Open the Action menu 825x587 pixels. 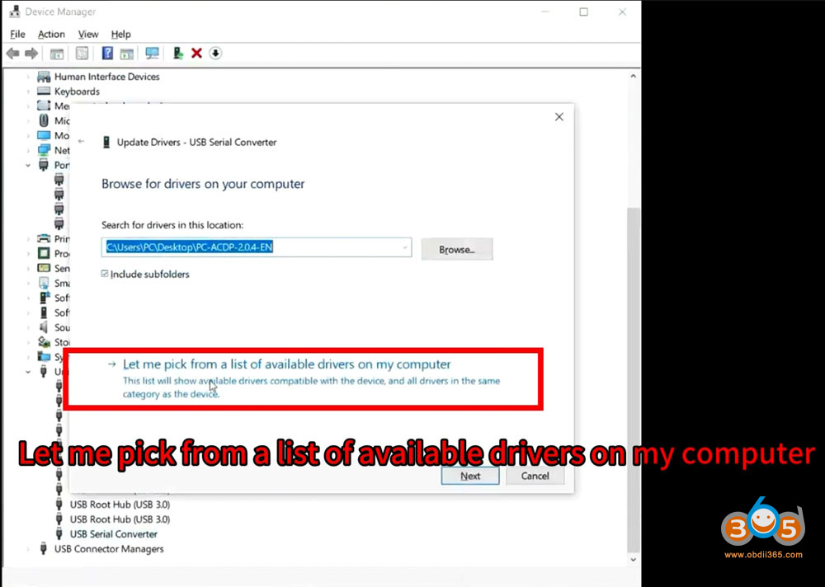pos(51,34)
